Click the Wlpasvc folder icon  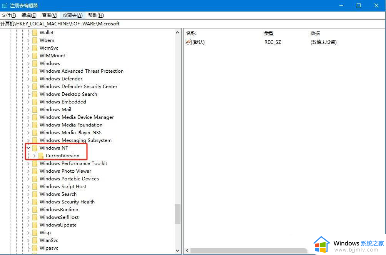pos(35,248)
